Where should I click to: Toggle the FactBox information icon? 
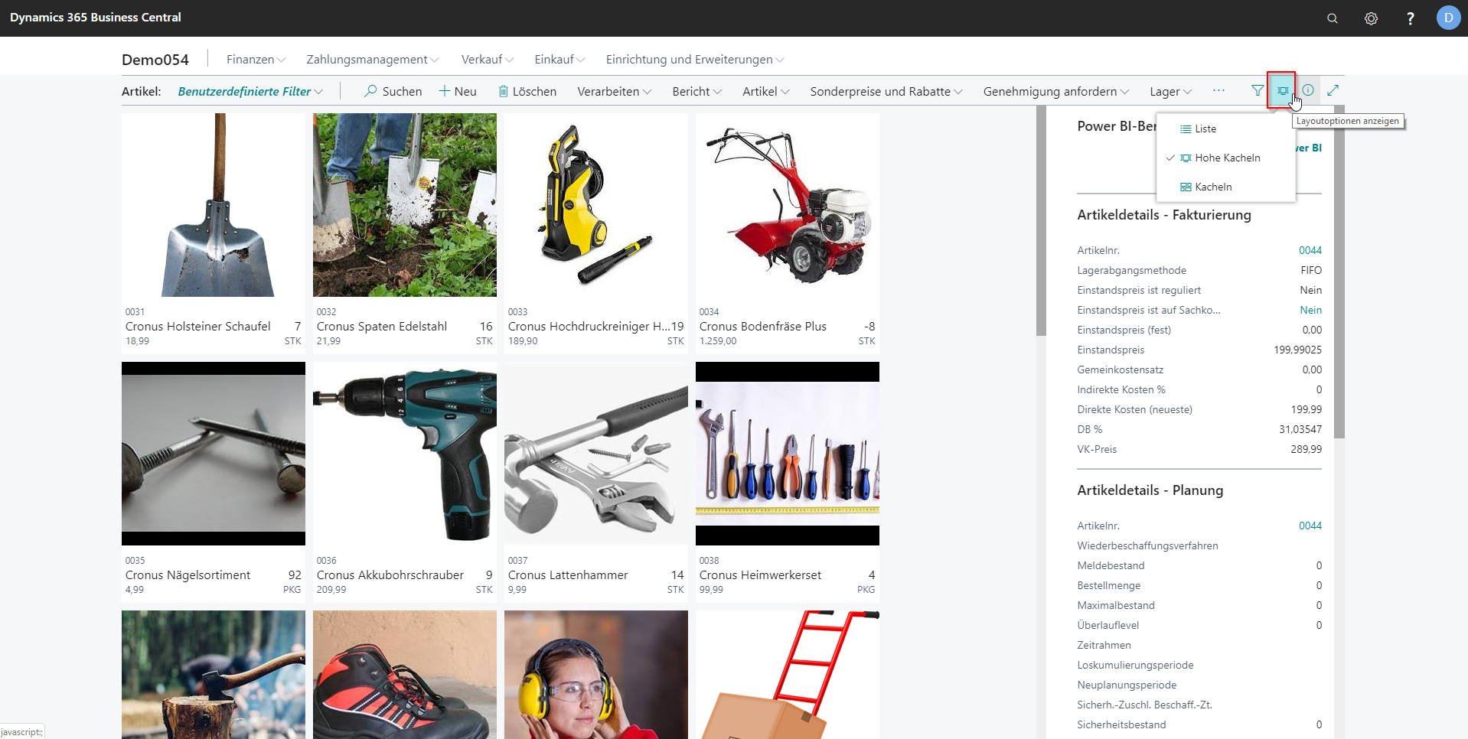(x=1308, y=90)
